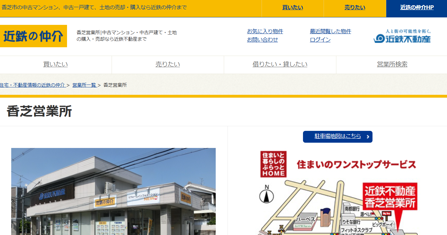
Task: Select 売りたい in the main navigation
Action: click(x=168, y=64)
